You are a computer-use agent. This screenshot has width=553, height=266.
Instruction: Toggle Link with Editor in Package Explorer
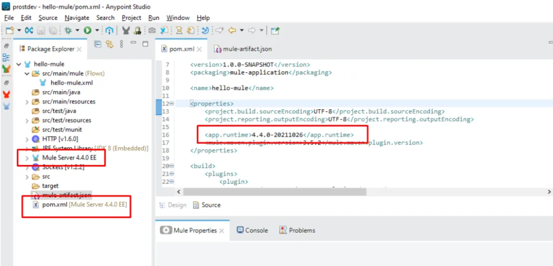[x=109, y=44]
